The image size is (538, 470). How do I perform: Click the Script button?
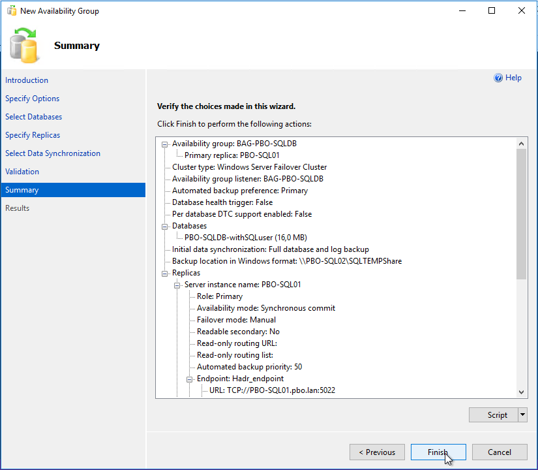(x=497, y=415)
